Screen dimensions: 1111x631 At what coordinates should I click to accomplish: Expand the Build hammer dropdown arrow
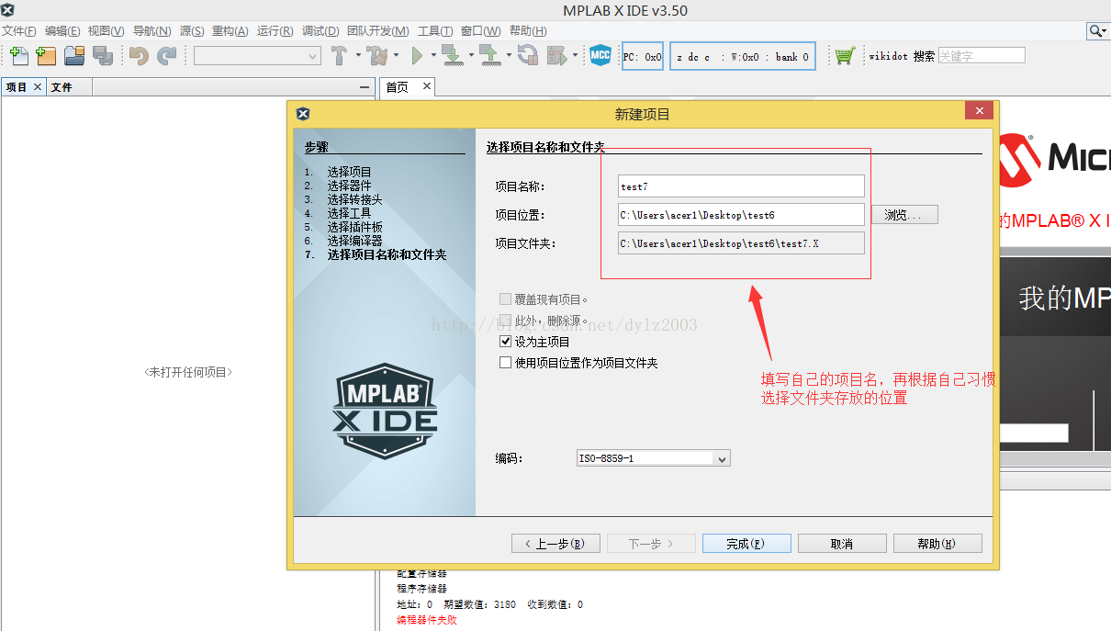(357, 56)
